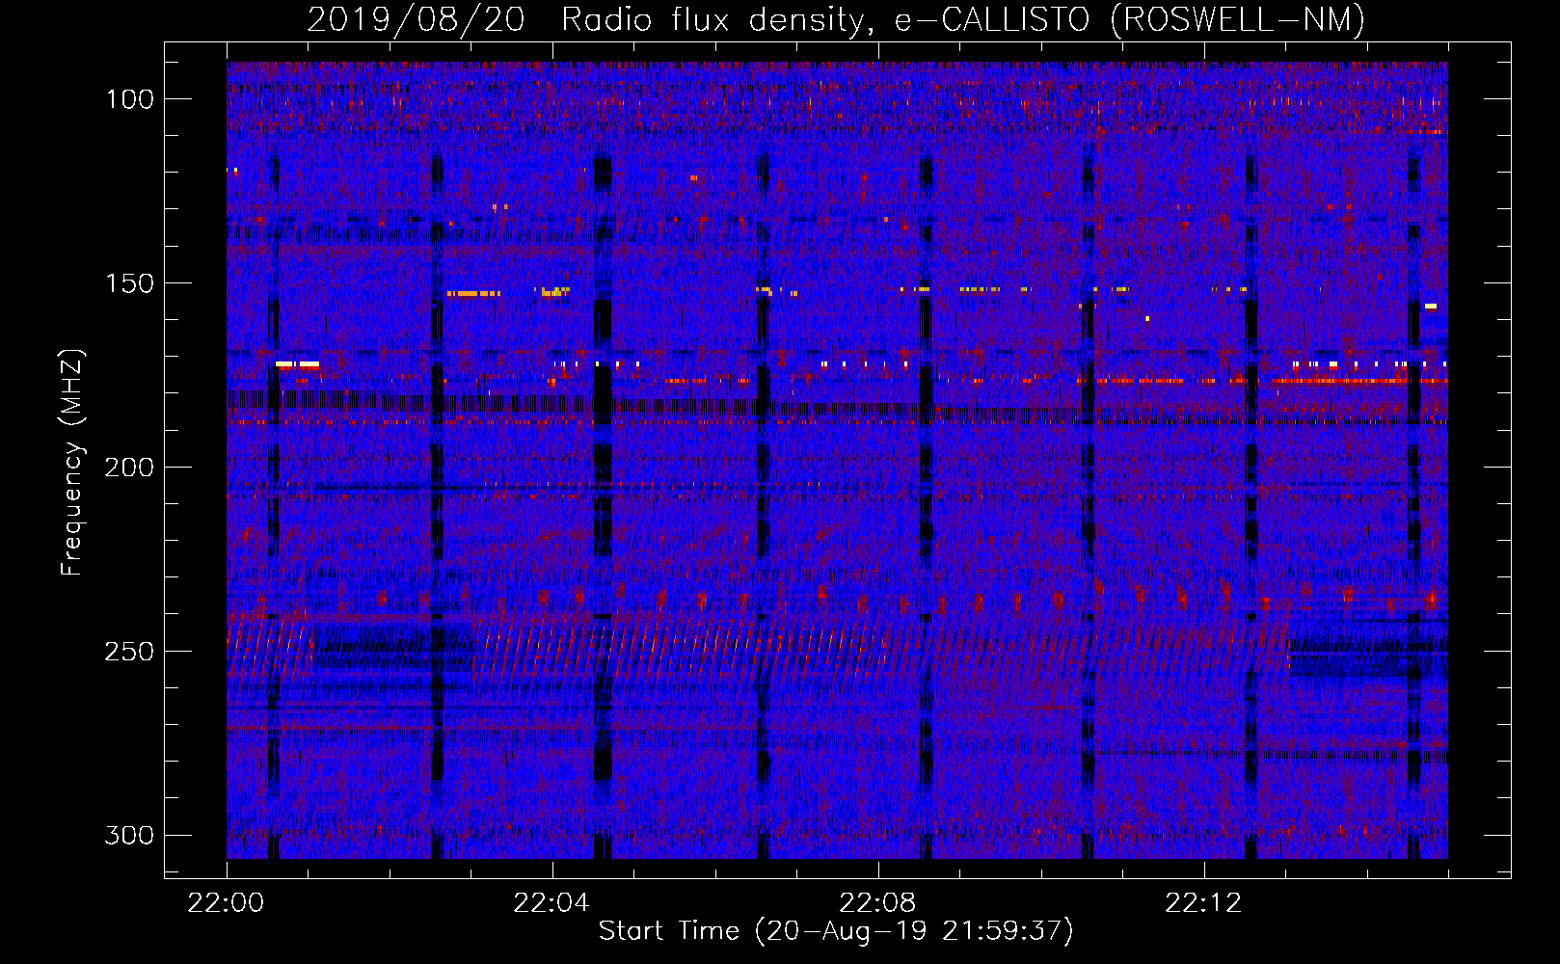Click the 22:08 time tick label
The width and height of the screenshot is (1560, 964).
[x=877, y=903]
